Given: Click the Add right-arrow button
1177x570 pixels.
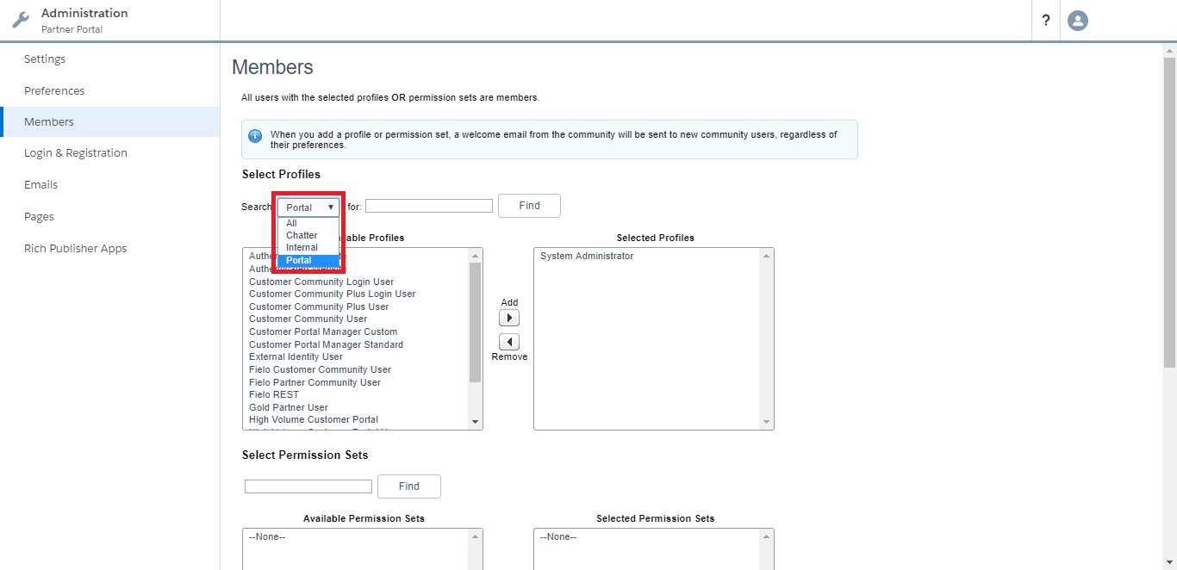Looking at the screenshot, I should coord(509,318).
